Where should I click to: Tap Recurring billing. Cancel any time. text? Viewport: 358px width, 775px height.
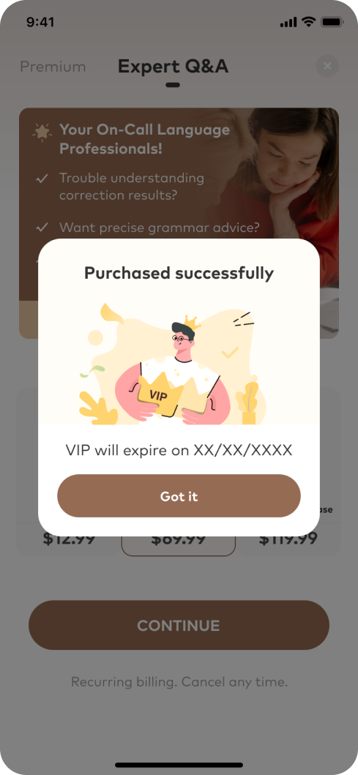[179, 682]
